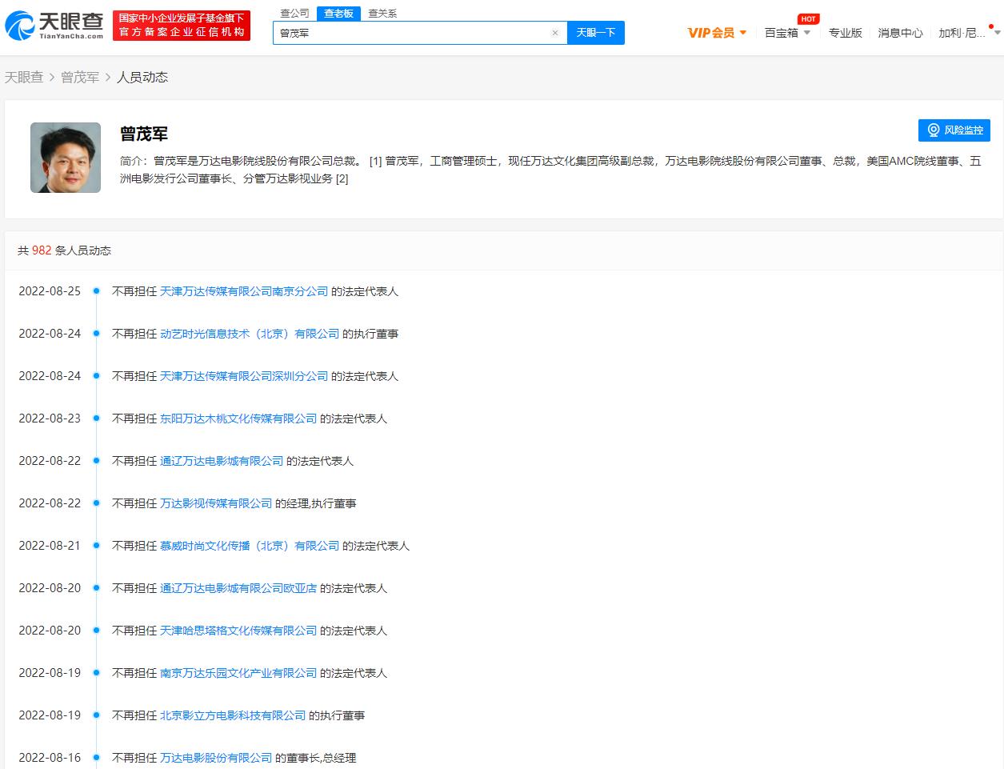
Task: Click timeline dot for the 2022-08-25 entry
Action: click(96, 291)
